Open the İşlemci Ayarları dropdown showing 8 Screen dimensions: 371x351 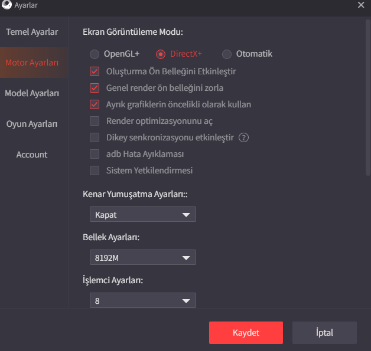[143, 300]
